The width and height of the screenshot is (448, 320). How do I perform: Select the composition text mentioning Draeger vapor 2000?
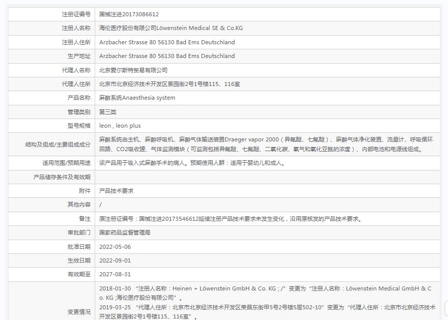266,144
